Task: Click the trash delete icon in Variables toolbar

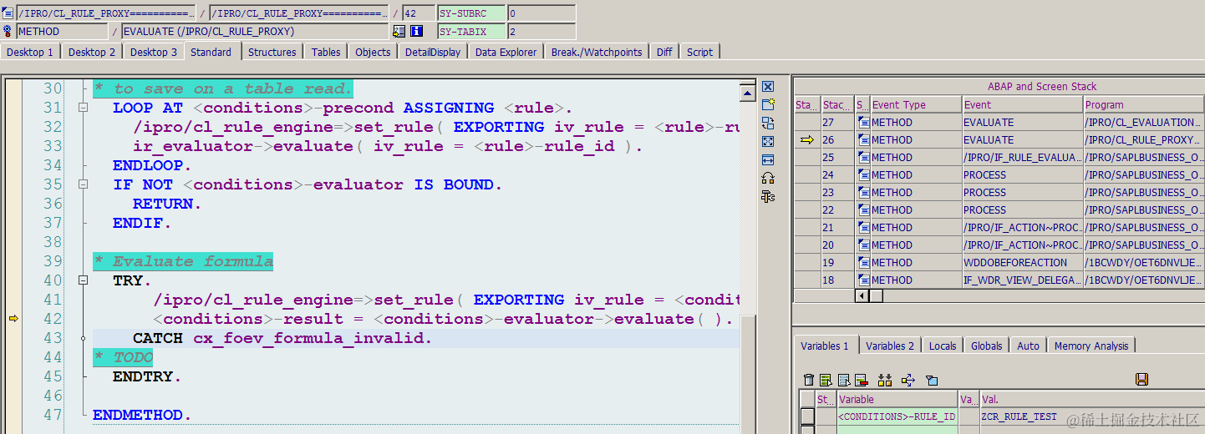Action: click(809, 380)
